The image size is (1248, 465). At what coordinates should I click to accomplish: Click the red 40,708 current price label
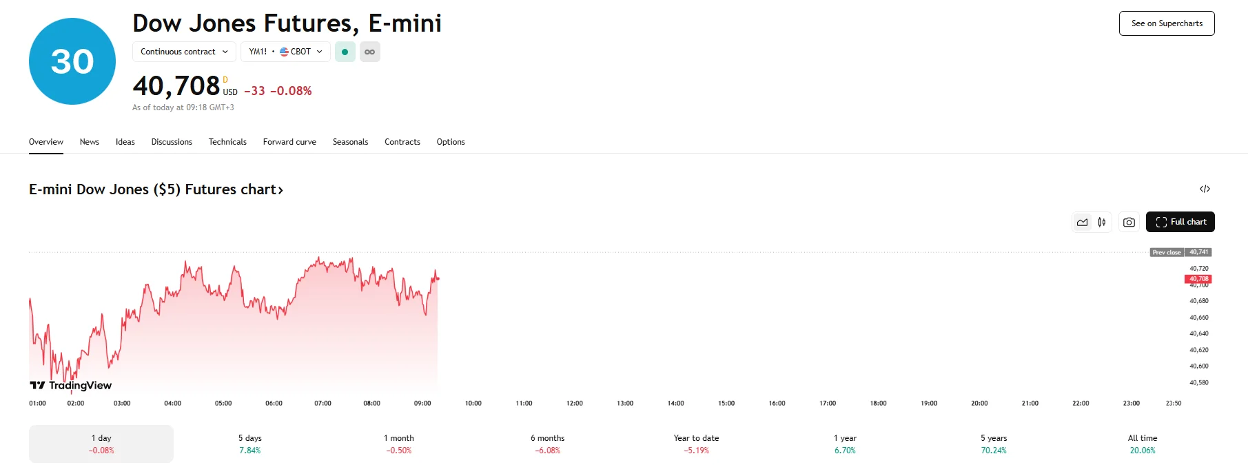(x=1198, y=279)
